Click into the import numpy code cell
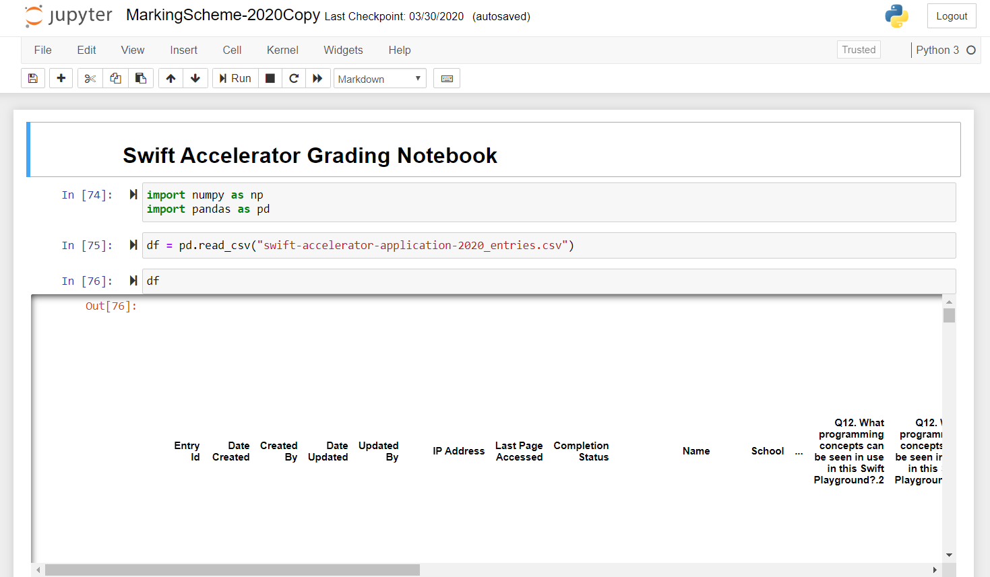990x577 pixels. coord(549,202)
